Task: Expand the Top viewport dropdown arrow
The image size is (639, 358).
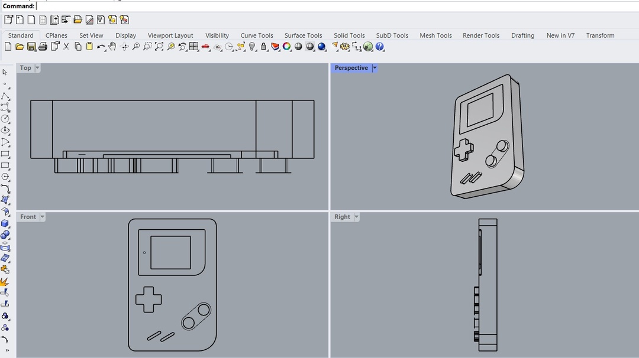Action: (x=37, y=68)
